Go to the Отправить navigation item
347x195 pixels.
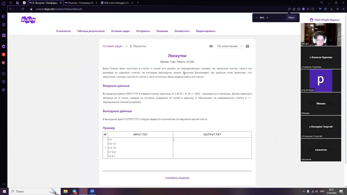pyautogui.click(x=143, y=31)
